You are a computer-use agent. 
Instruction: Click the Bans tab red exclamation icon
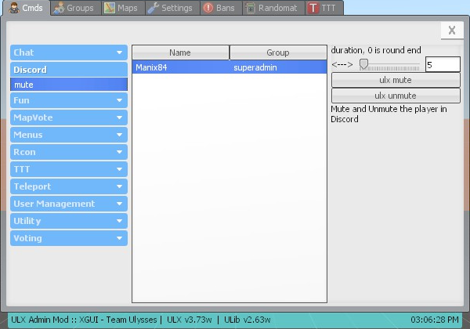(208, 8)
